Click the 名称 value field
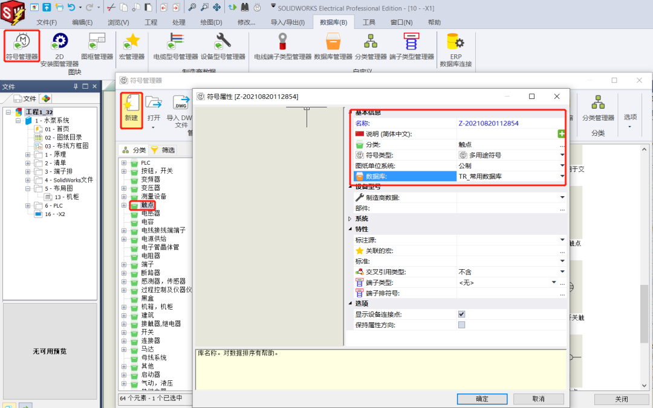The image size is (653, 408). (511, 123)
